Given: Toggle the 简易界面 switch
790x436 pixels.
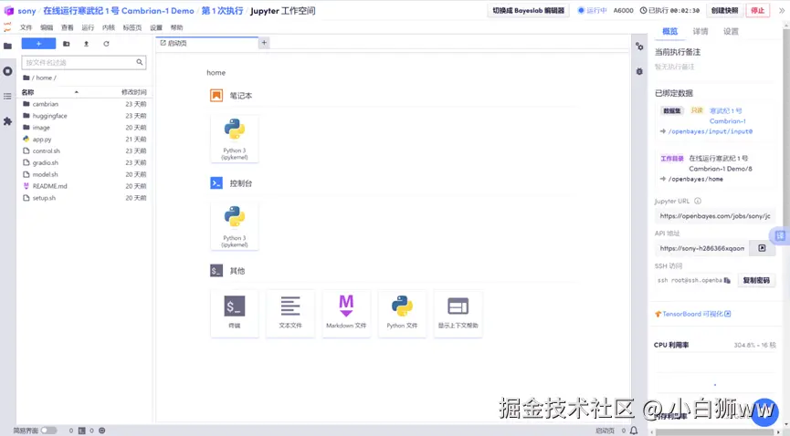Looking at the screenshot, I should [x=49, y=431].
